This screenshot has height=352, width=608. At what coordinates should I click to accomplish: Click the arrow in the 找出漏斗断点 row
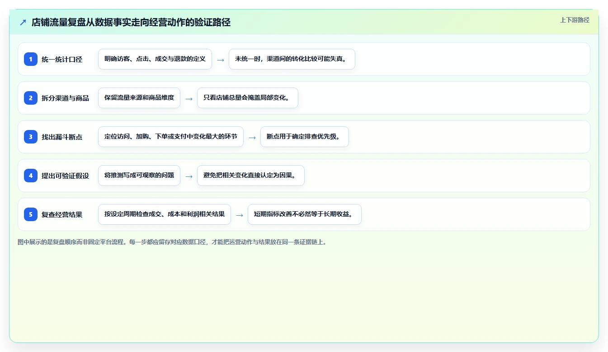point(252,137)
